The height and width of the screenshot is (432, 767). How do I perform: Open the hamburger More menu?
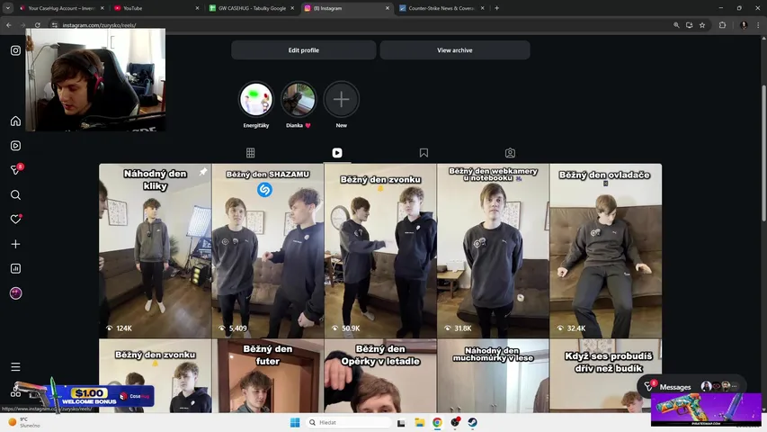(x=15, y=367)
